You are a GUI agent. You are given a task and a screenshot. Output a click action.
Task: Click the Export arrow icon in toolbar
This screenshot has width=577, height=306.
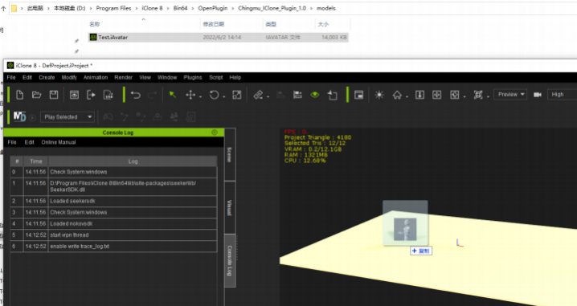tap(91, 95)
